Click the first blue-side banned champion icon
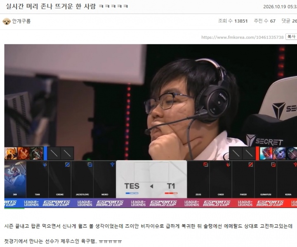The width and height of the screenshot is (297, 247). [11, 153]
